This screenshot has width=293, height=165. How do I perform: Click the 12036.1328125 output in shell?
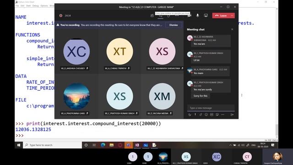coord(33,129)
